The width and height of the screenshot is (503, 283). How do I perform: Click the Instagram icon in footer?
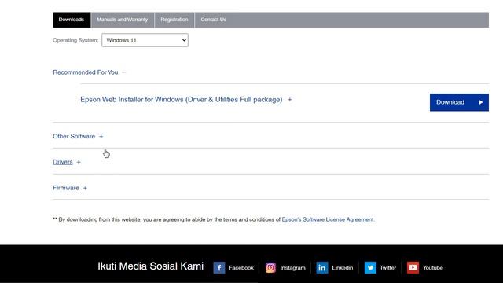270,267
